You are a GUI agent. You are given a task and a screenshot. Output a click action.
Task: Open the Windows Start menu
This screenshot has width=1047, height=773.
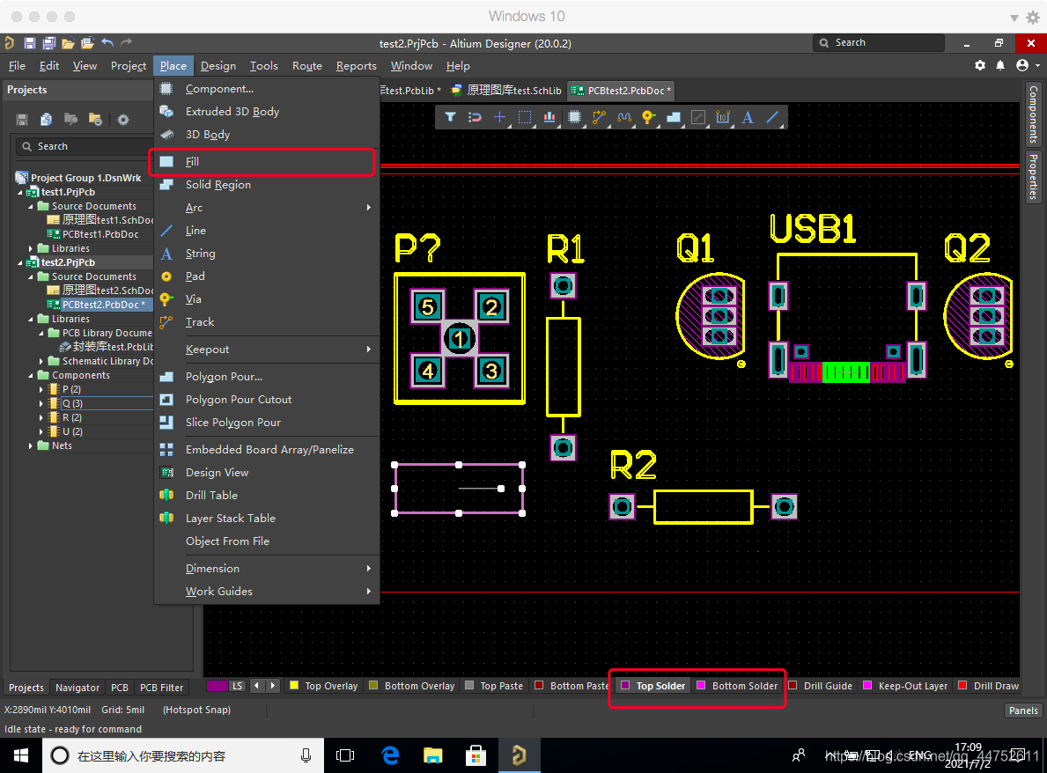pyautogui.click(x=21, y=755)
